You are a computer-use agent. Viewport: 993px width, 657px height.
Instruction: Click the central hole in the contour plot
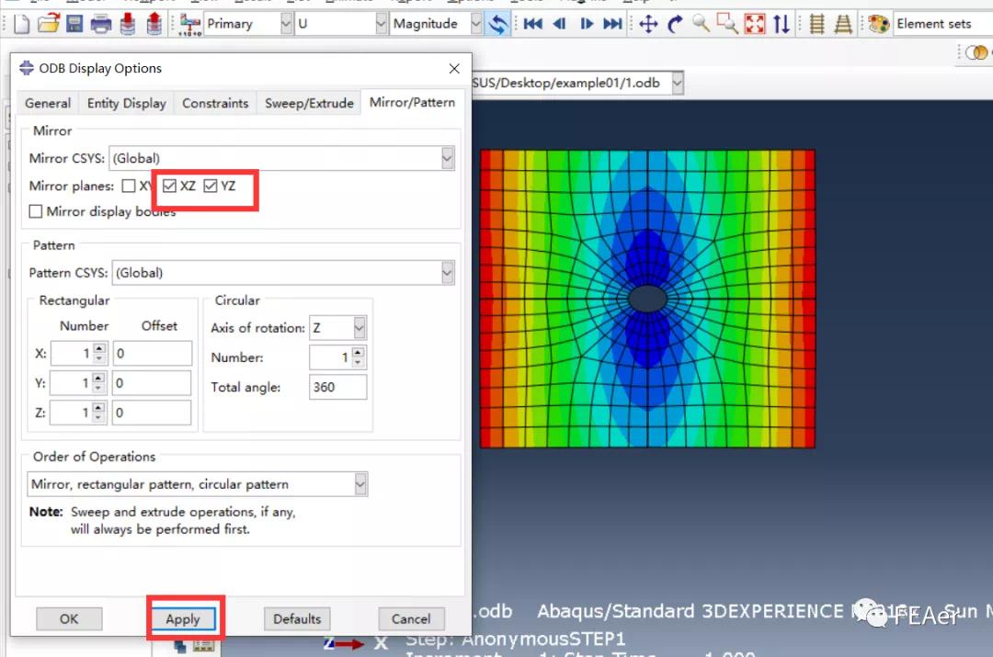point(647,299)
